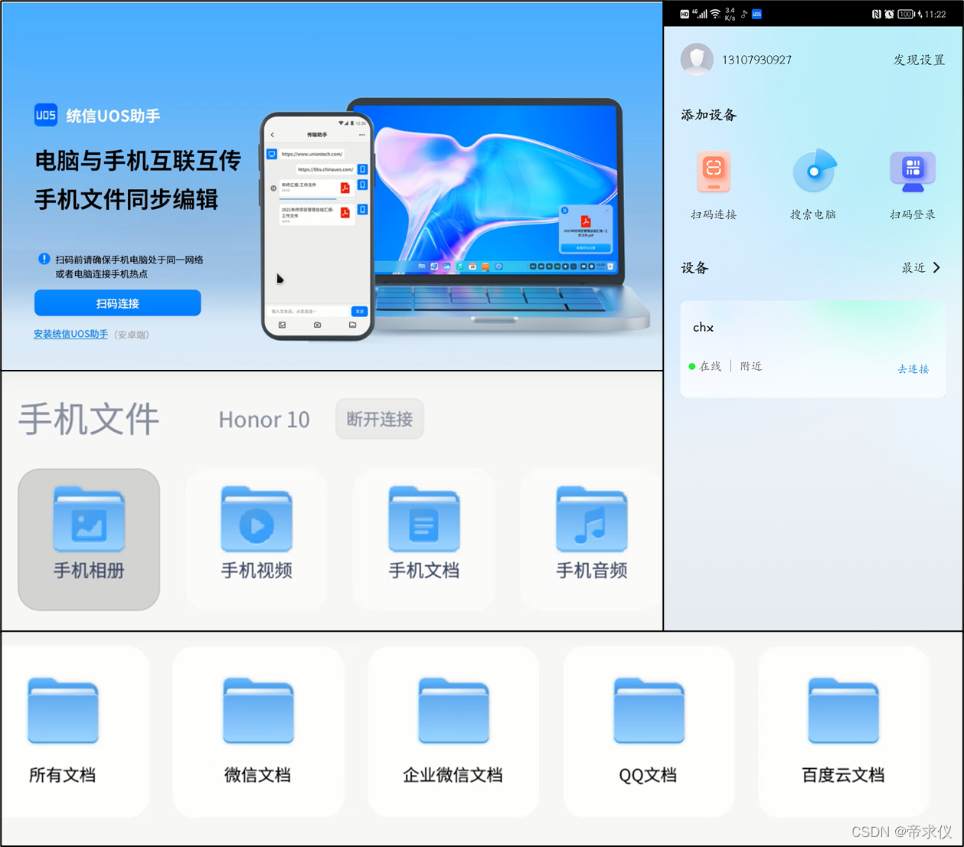Screen dimensions: 964x847
Task: Open 发现设置 on the phone screen
Action: pos(919,60)
